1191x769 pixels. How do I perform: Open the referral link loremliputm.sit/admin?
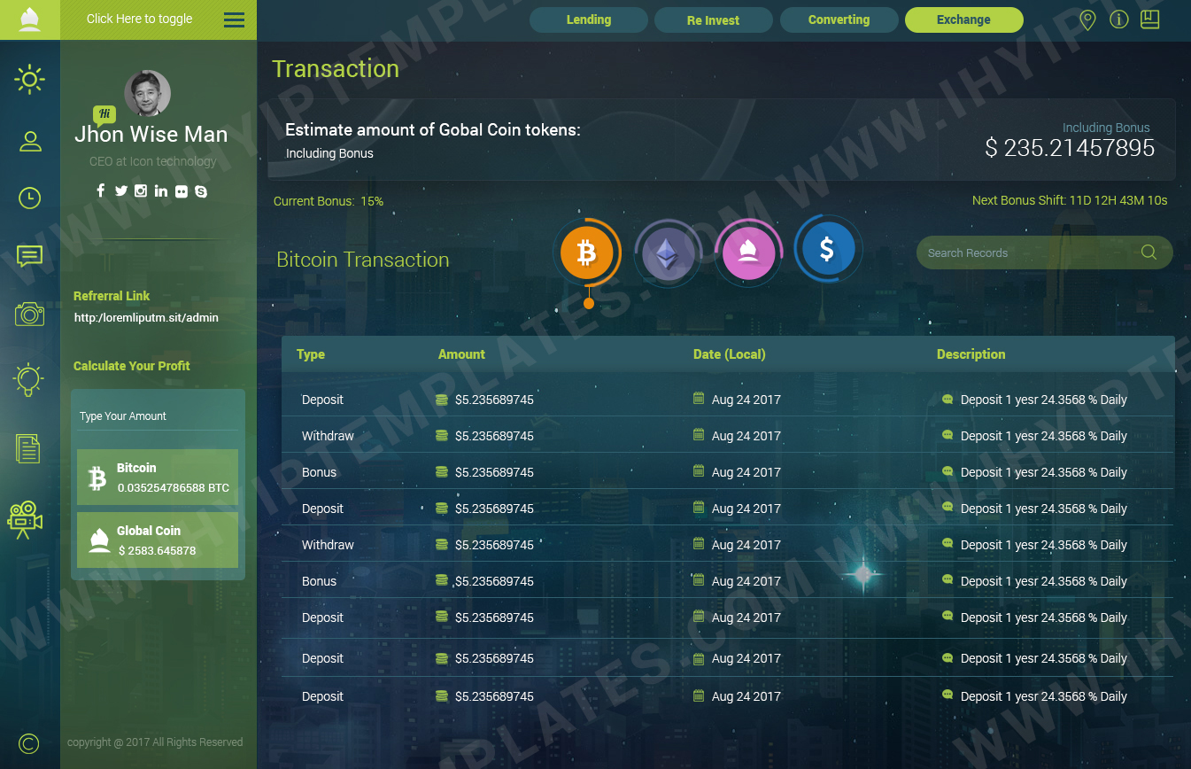pos(146,317)
